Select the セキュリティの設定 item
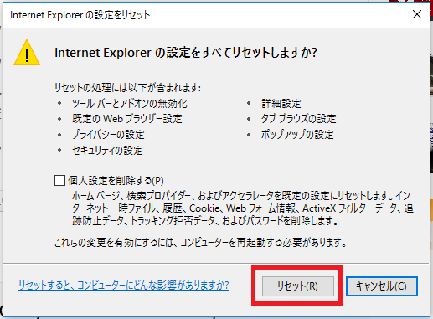Screen dimensions: 433x319 tap(107, 151)
